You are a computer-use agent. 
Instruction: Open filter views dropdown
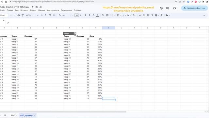(157, 15)
